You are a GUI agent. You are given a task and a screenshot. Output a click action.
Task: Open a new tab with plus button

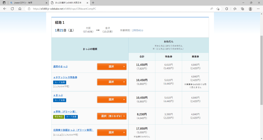pos(93,3)
